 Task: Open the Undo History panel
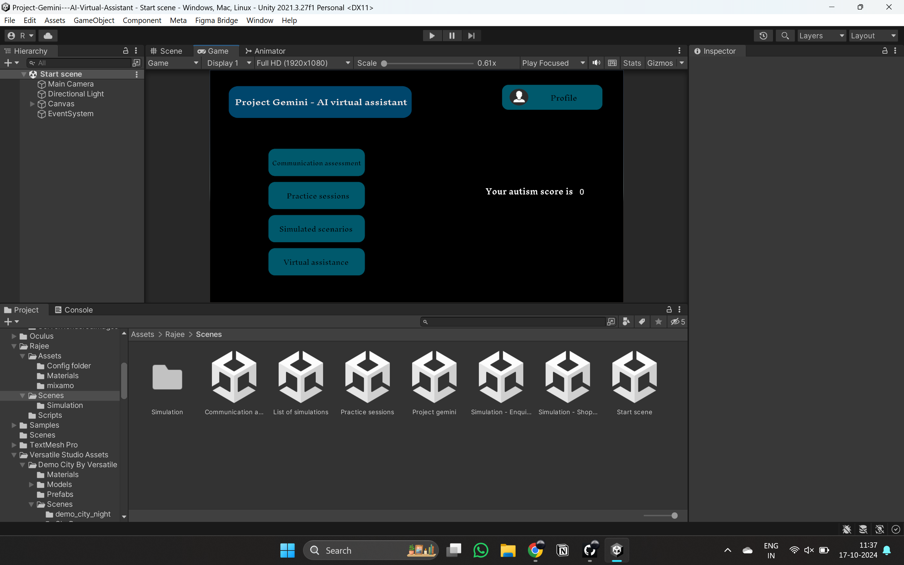[763, 36]
